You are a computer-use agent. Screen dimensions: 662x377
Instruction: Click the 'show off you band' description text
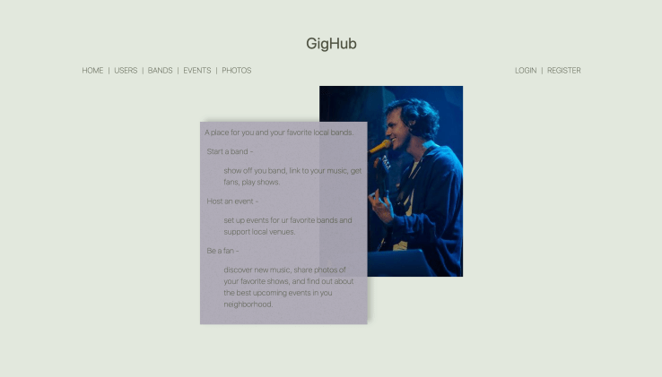coord(292,176)
